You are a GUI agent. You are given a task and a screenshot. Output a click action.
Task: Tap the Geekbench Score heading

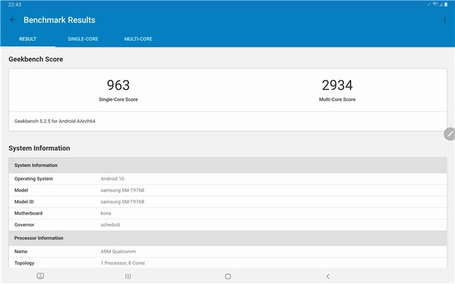click(36, 59)
